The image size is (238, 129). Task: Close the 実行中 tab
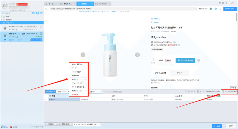[x=74, y=4]
